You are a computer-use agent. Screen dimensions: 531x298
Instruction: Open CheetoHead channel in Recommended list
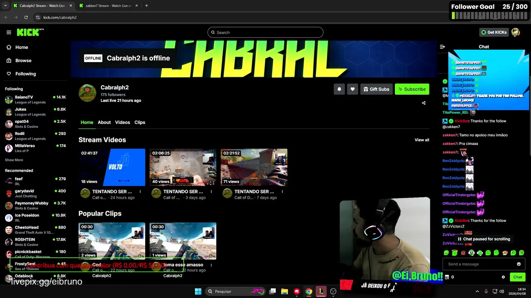(35, 230)
